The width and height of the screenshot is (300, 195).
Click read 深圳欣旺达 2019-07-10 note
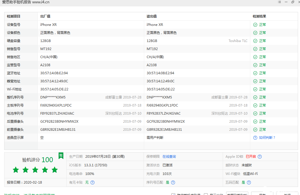coord(229,113)
